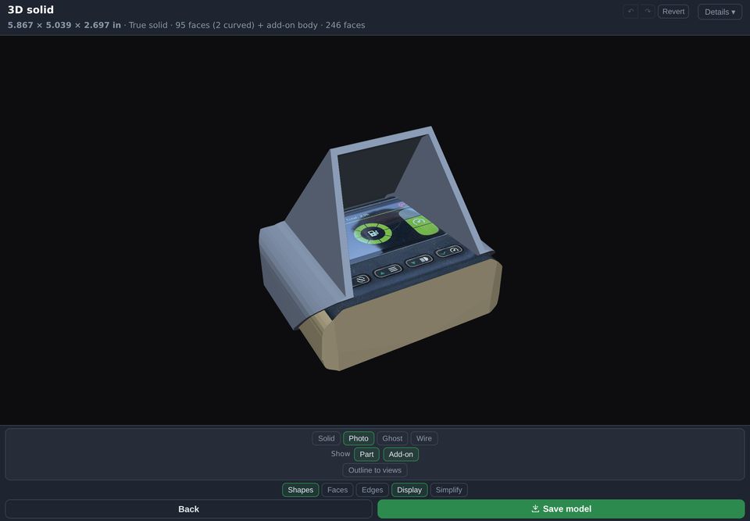The width and height of the screenshot is (750, 521).
Task: Click the "5.867 × 5.039 × 2.697 in" dimensions text
Action: (64, 25)
